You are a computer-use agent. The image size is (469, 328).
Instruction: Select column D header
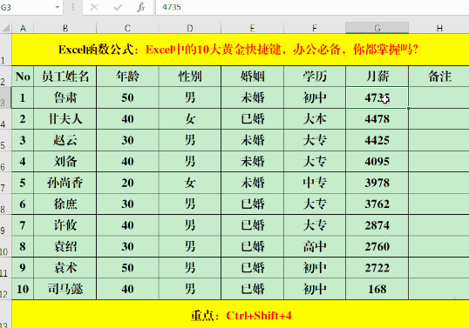[x=190, y=29]
